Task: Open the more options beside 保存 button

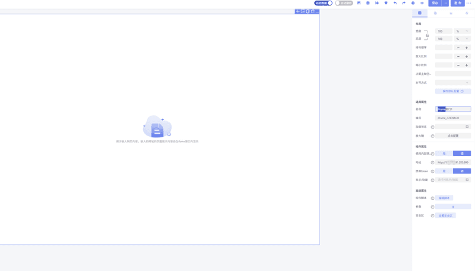Action: pos(445,3)
